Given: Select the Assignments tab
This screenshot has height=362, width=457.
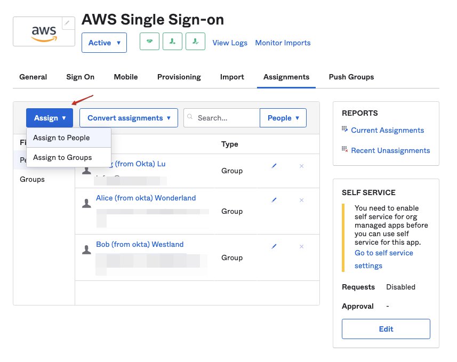Looking at the screenshot, I should pos(286,77).
